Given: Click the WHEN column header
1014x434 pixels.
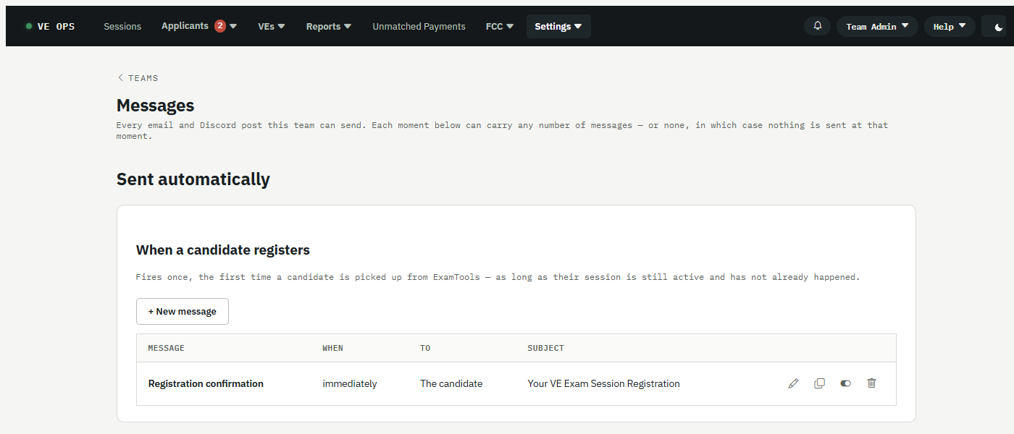Looking at the screenshot, I should 333,348.
